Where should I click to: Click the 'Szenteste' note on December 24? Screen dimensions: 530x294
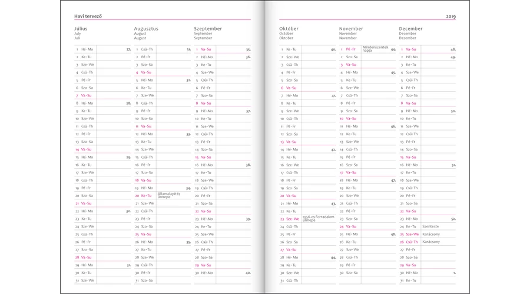point(430,226)
